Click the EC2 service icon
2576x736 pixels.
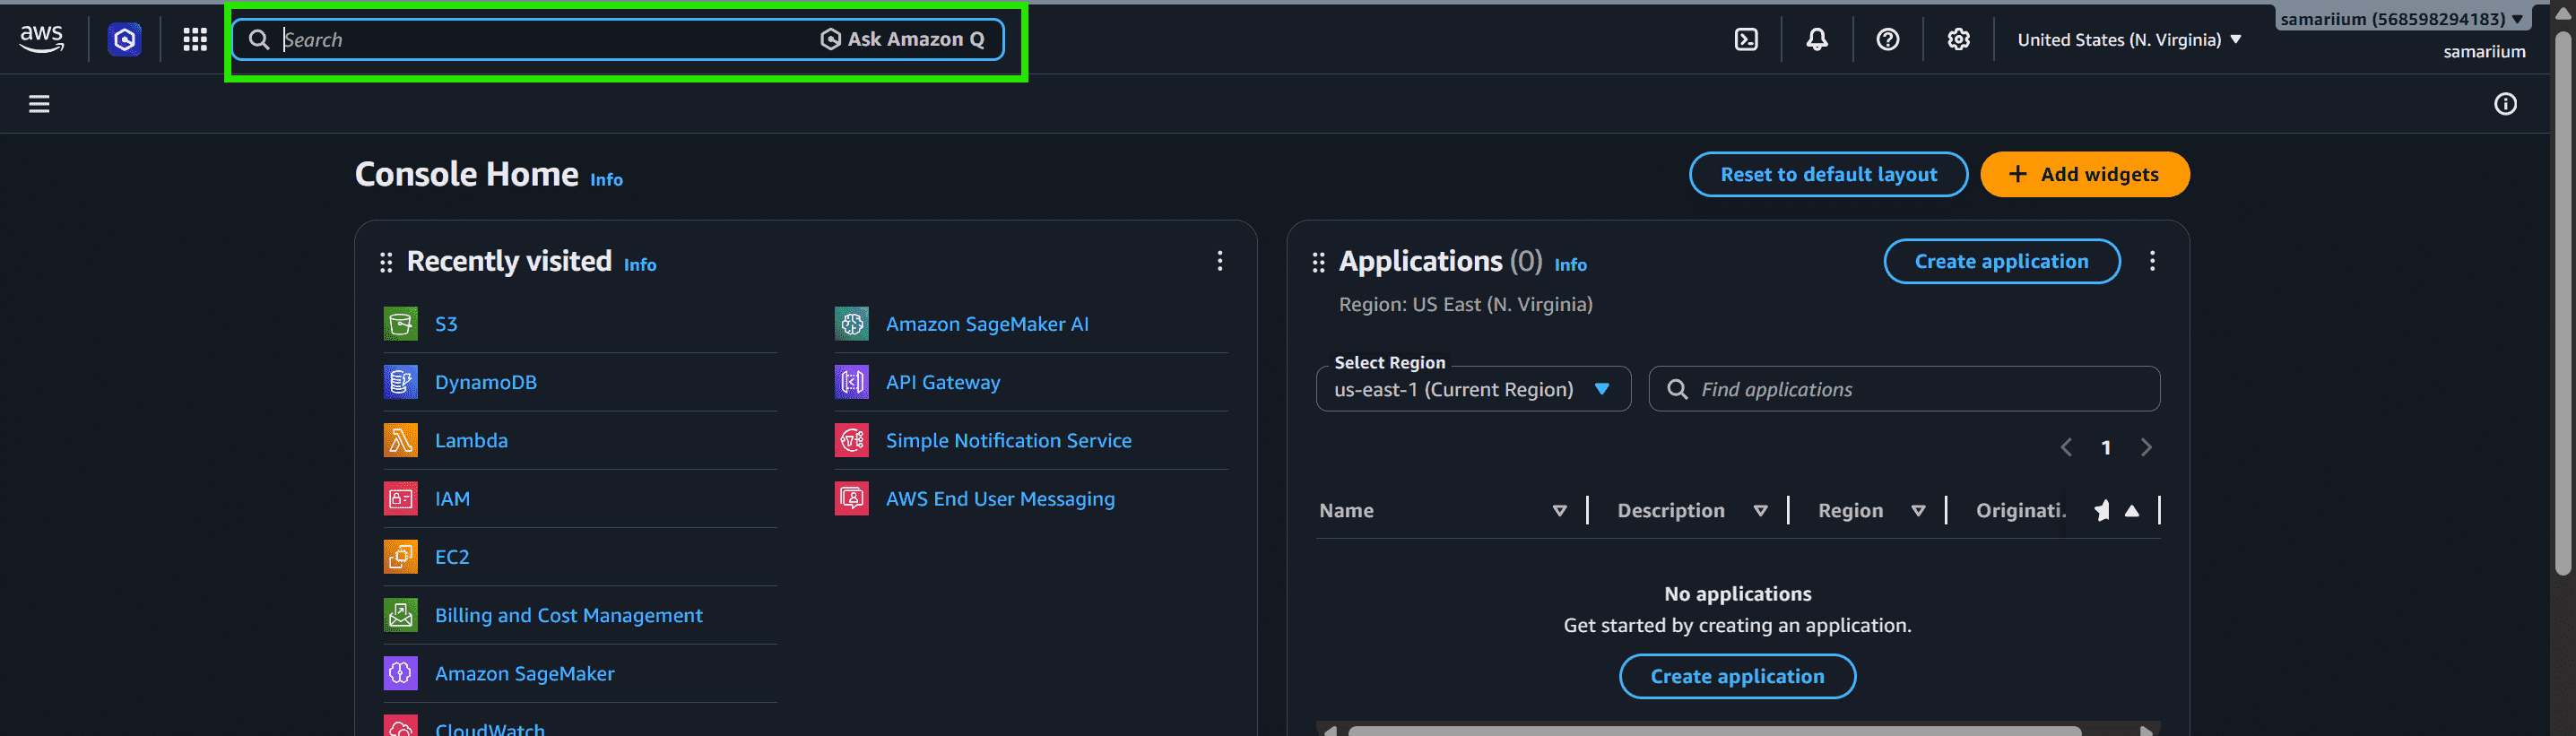[x=401, y=556]
